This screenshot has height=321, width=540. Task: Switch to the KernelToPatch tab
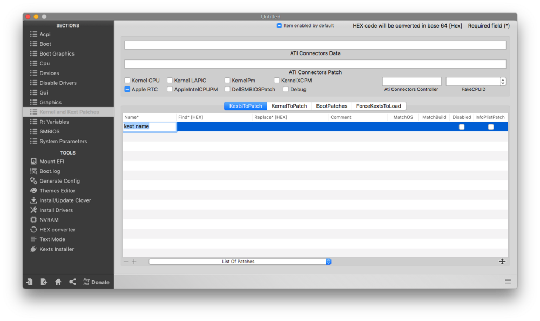click(289, 106)
